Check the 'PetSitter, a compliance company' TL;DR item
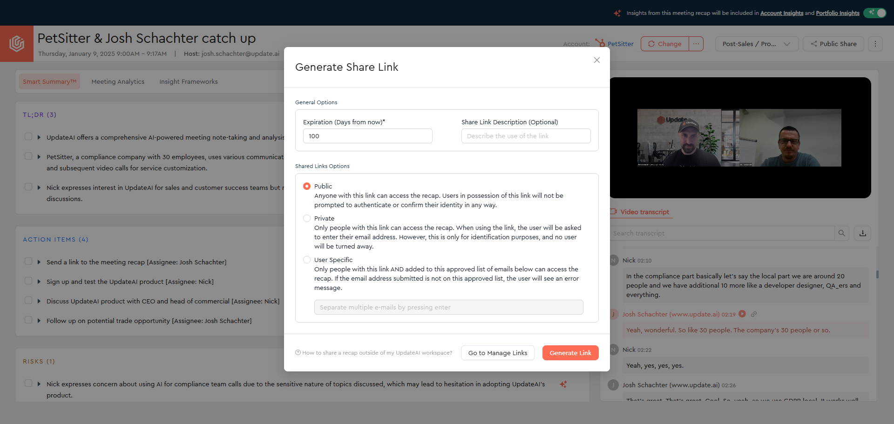This screenshot has height=424, width=894. 28,156
